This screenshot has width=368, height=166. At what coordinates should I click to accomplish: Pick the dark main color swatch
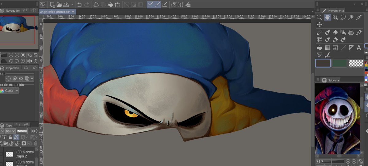point(323,63)
